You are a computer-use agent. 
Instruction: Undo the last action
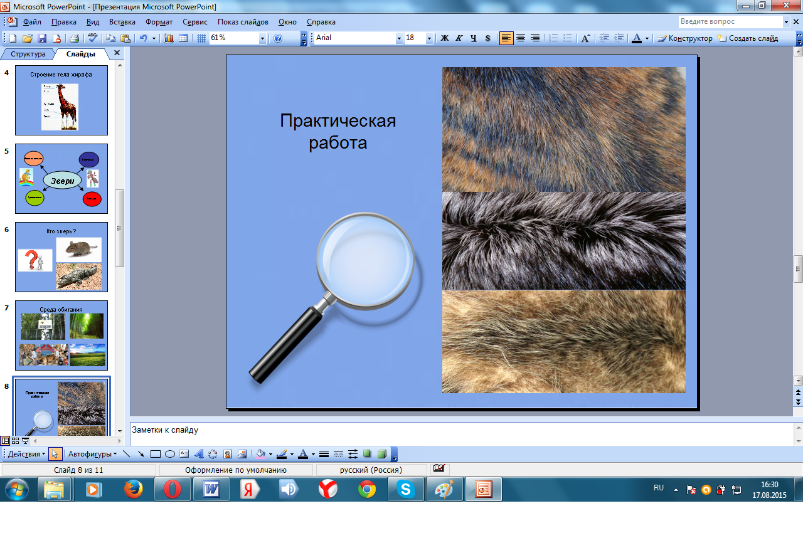point(144,38)
